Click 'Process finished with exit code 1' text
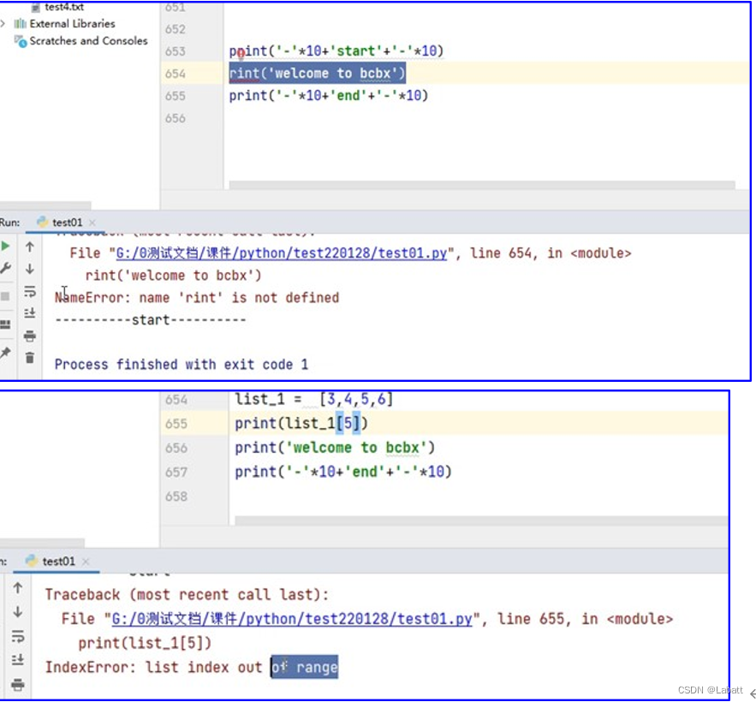The width and height of the screenshot is (756, 702). click(x=182, y=365)
